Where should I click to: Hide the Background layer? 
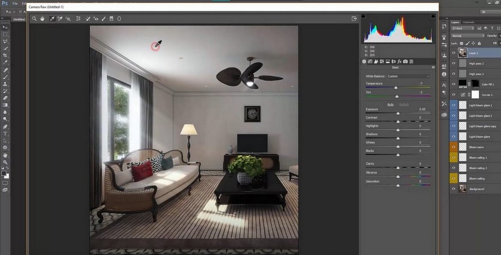pyautogui.click(x=454, y=189)
